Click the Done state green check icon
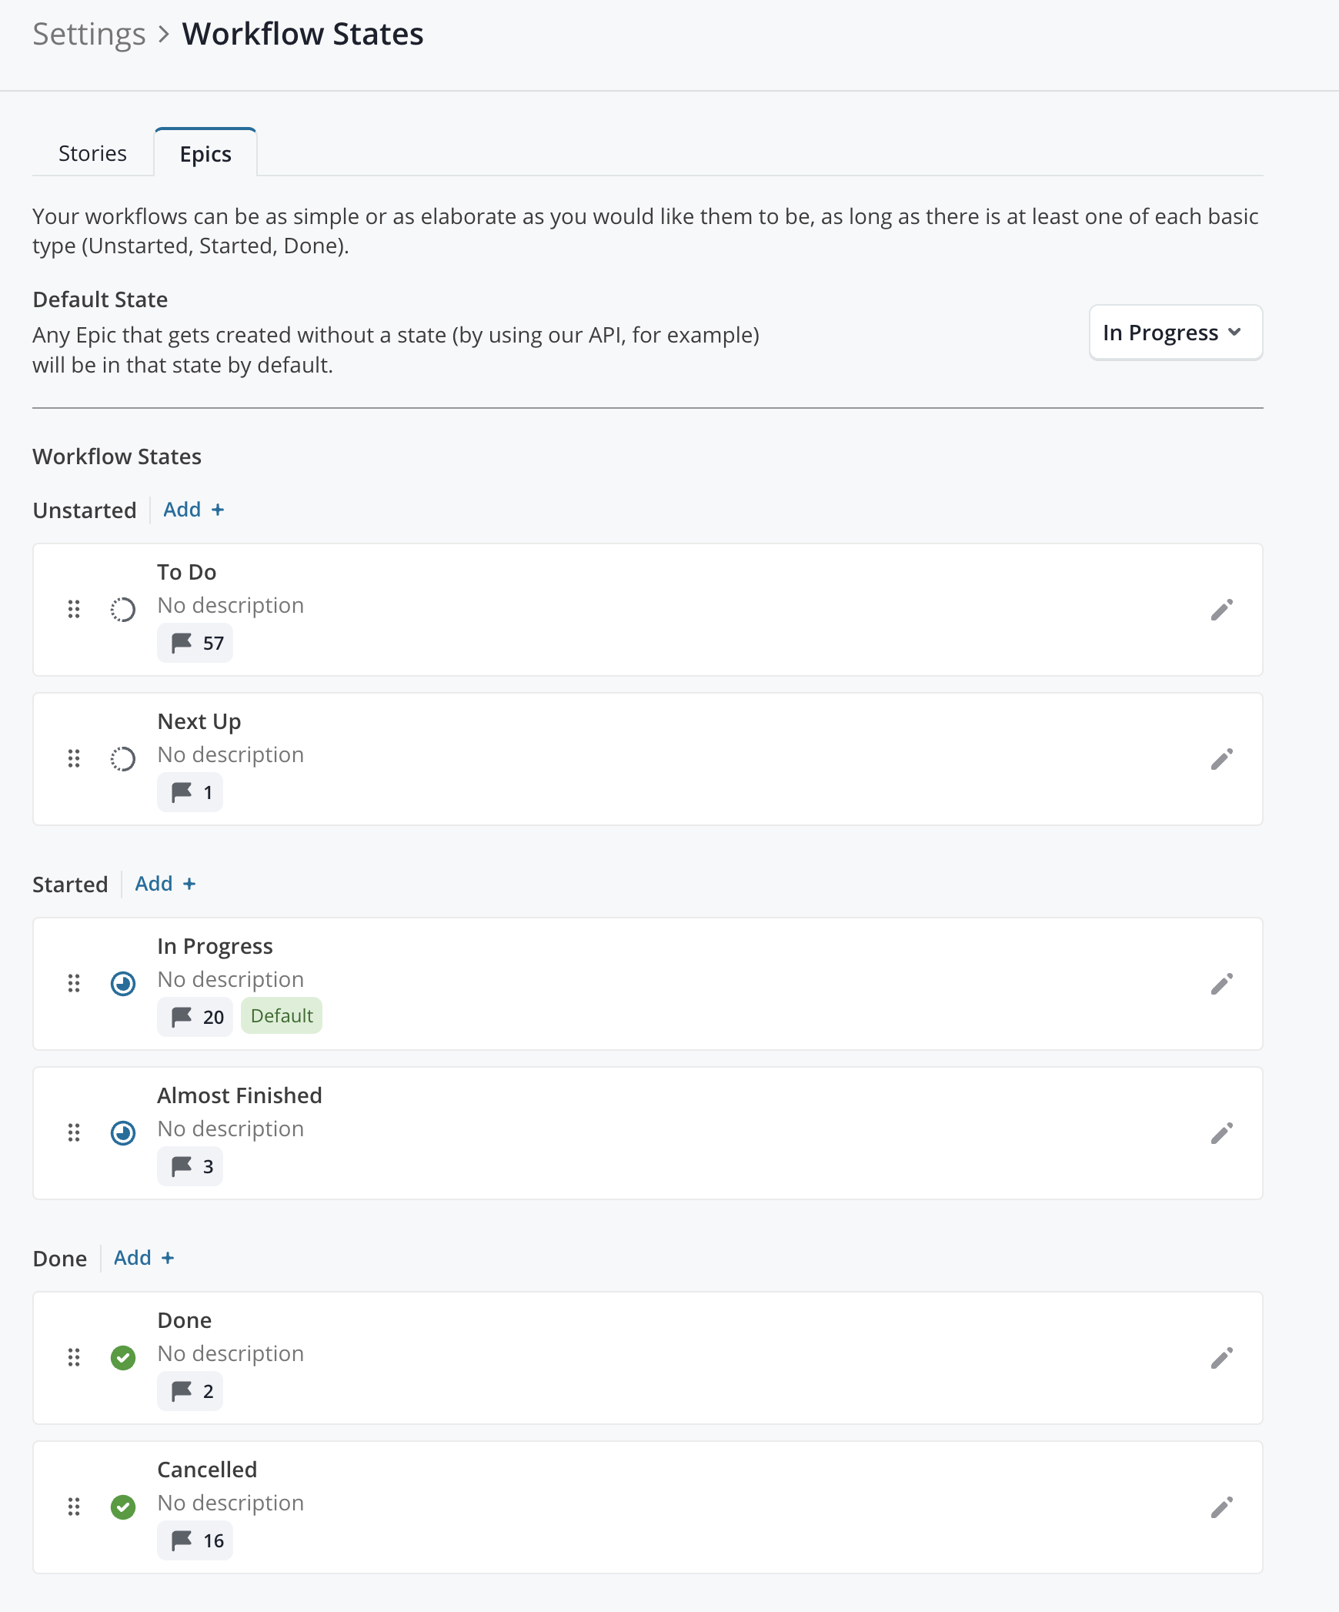This screenshot has height=1612, width=1339. click(x=123, y=1357)
